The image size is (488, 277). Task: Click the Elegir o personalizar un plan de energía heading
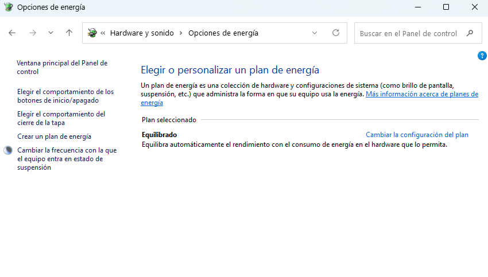pyautogui.click(x=230, y=70)
